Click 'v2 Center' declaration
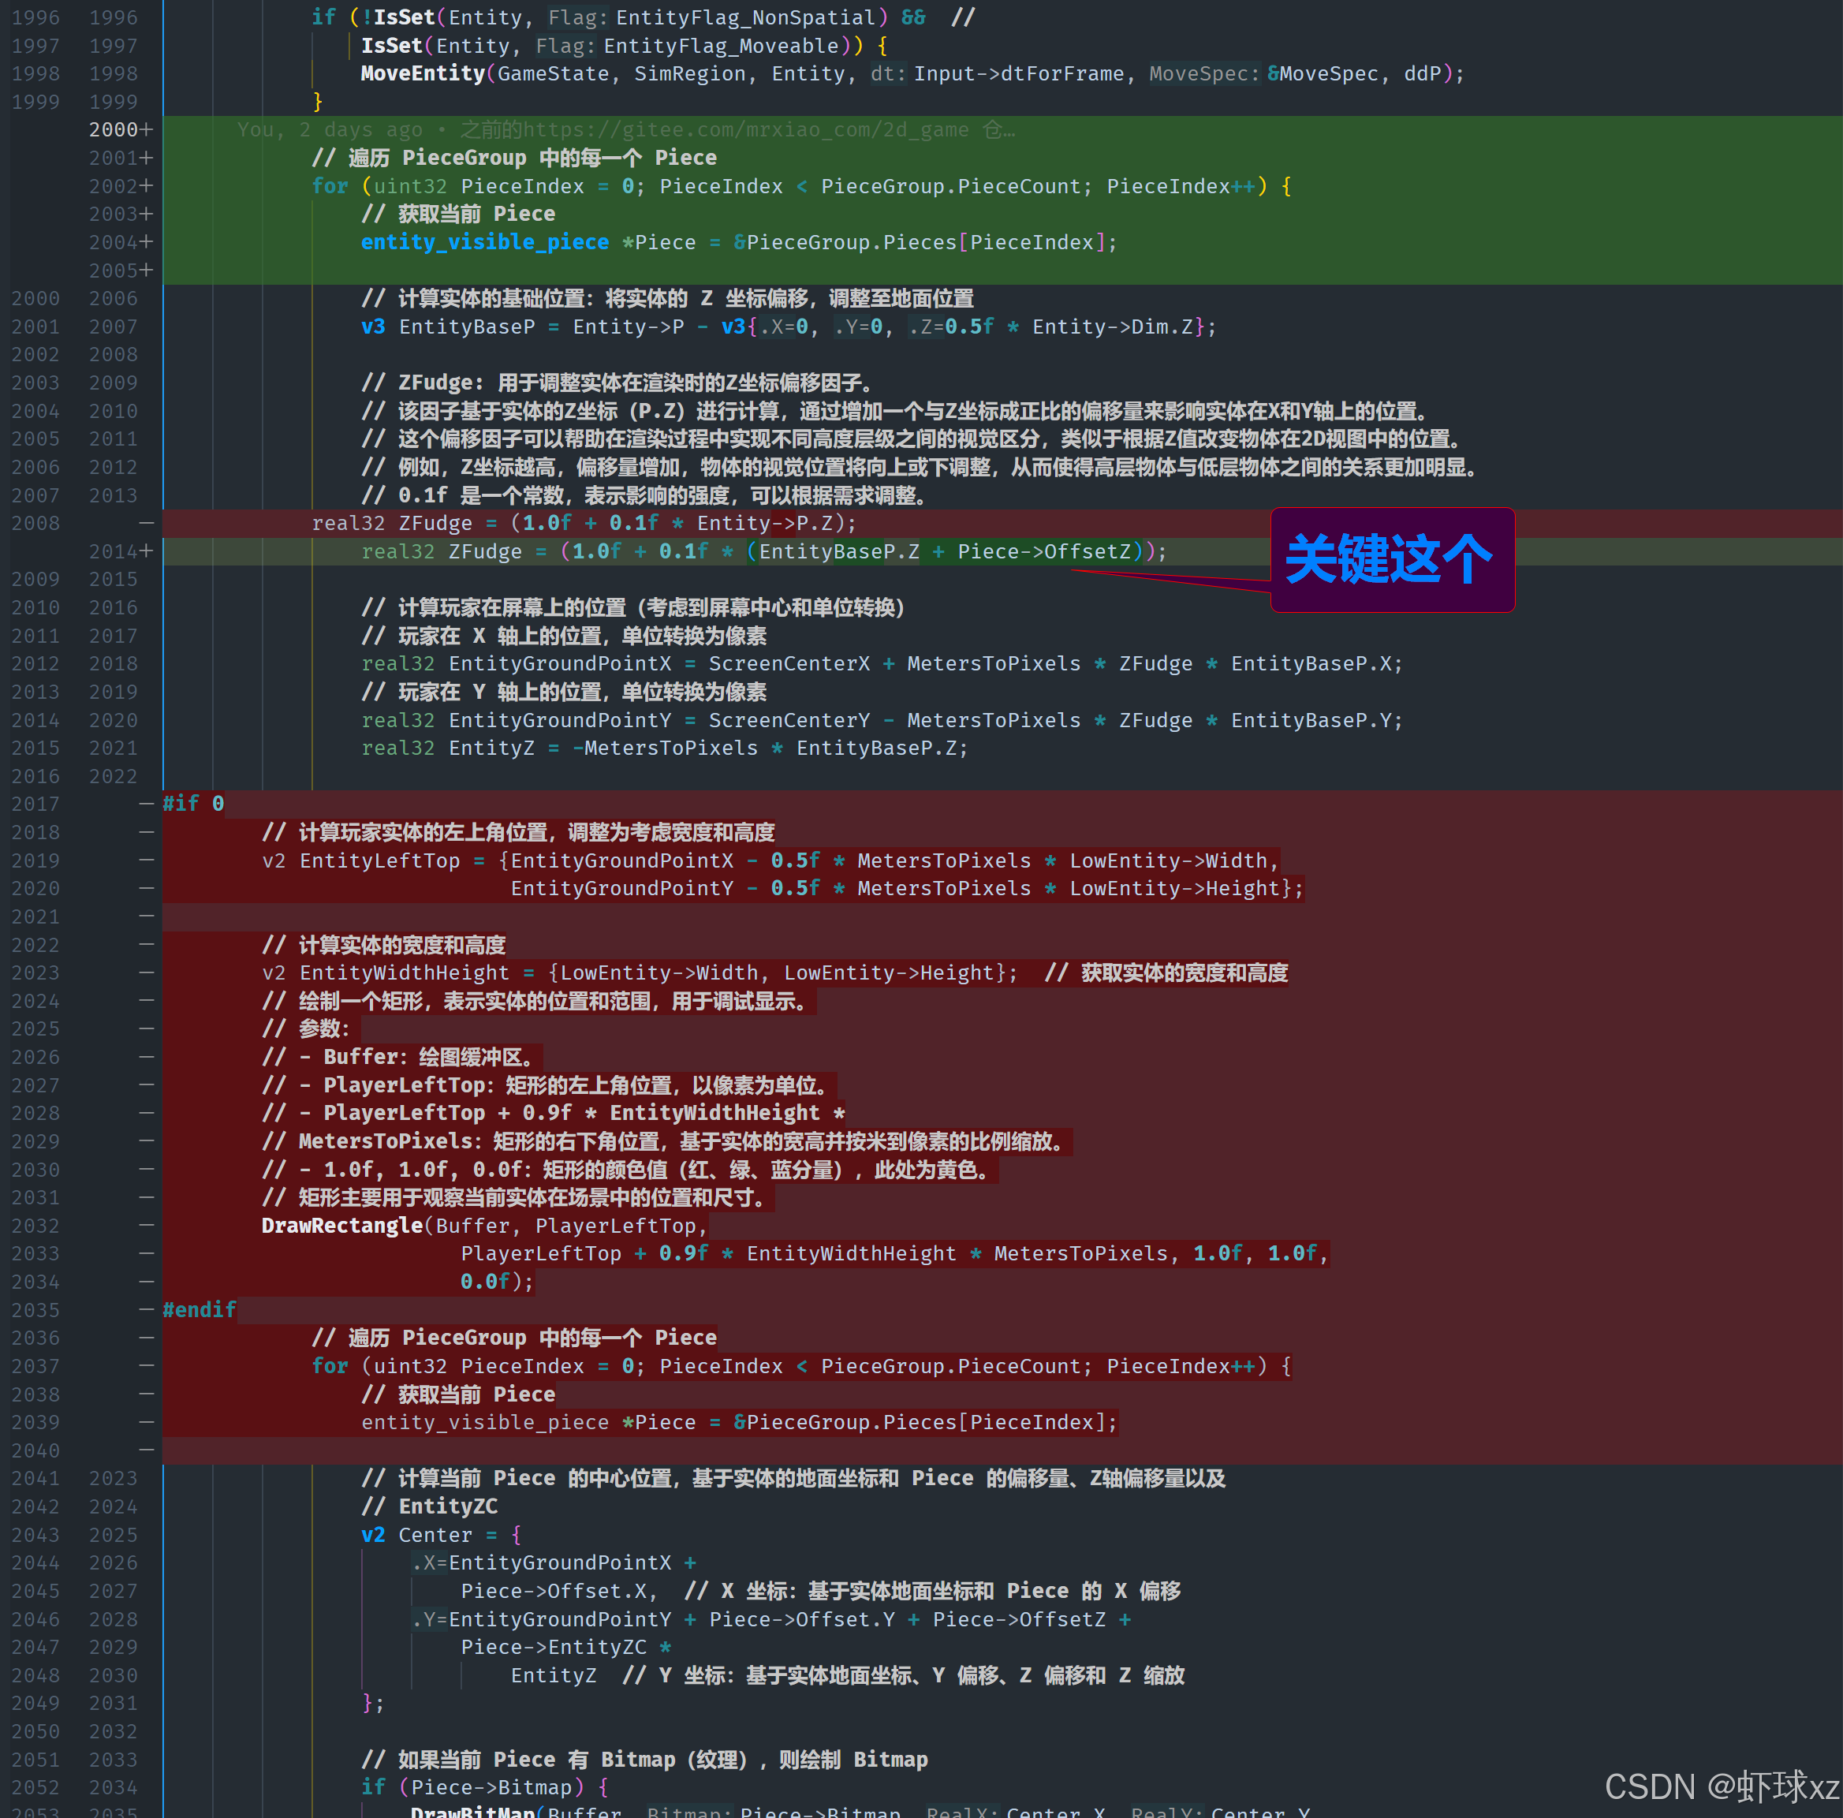The height and width of the screenshot is (1818, 1843). point(416,1535)
